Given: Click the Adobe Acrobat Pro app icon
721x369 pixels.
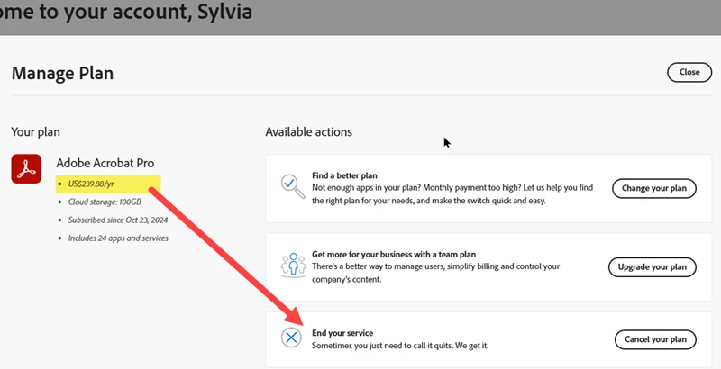Looking at the screenshot, I should [26, 169].
